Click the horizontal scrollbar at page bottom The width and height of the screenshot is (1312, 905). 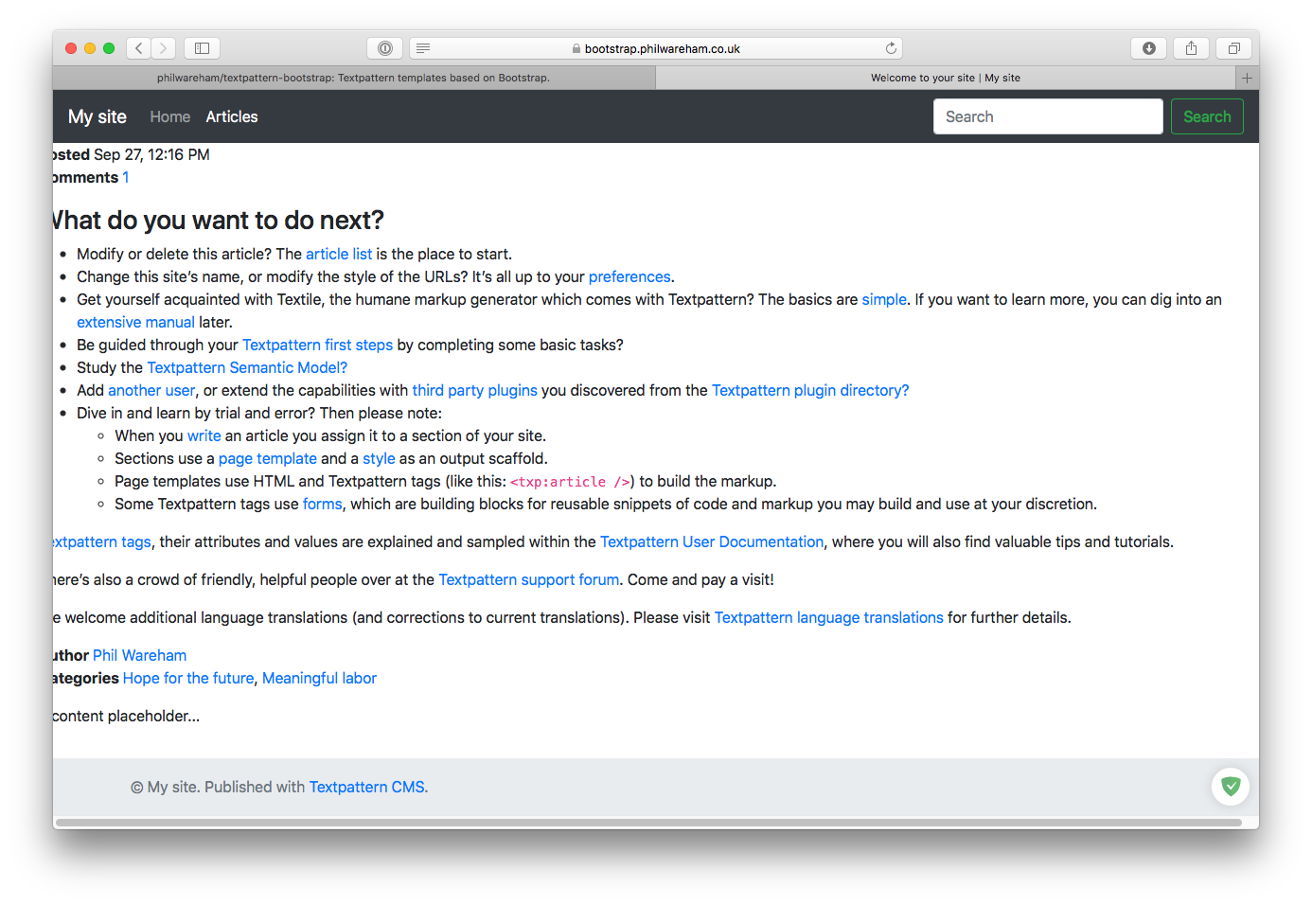click(648, 823)
